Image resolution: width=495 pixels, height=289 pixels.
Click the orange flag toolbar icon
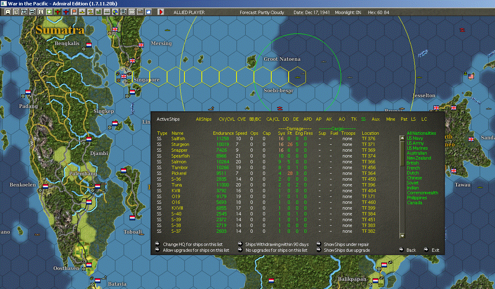[x=74, y=12]
